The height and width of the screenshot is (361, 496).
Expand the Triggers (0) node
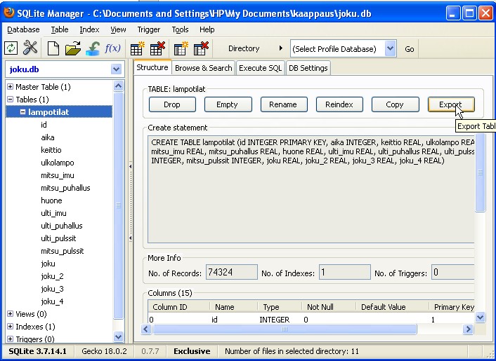pyautogui.click(x=10, y=339)
